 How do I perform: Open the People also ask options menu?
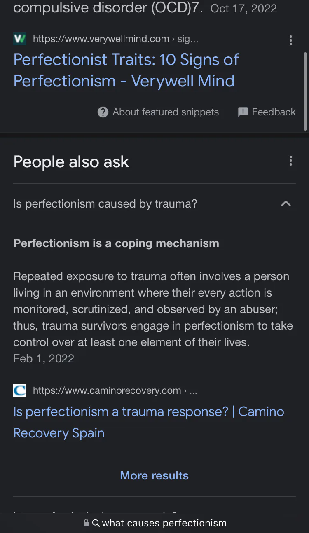click(x=291, y=161)
